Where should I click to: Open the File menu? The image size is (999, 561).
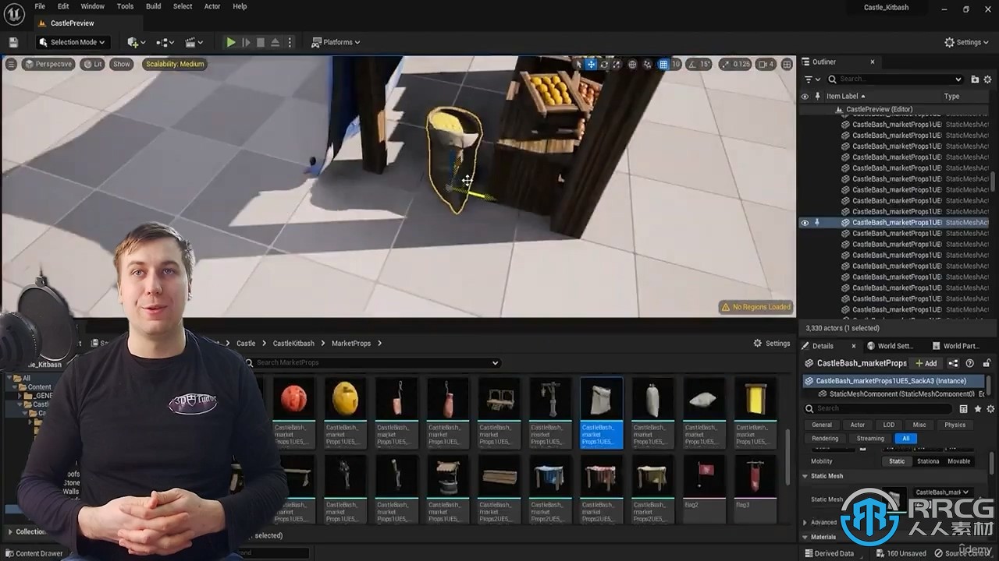40,6
